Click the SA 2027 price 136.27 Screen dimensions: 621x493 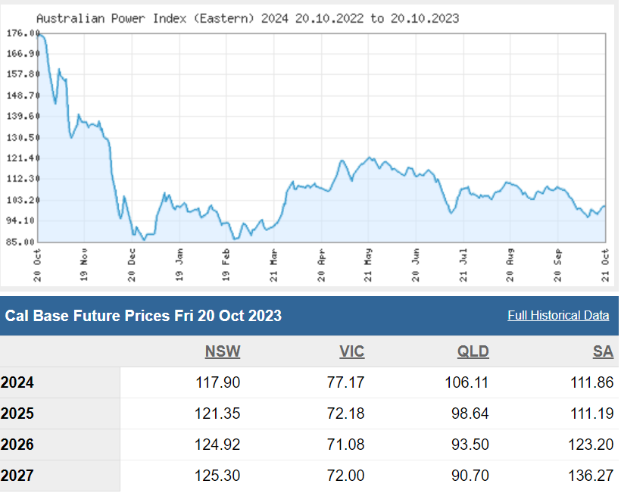pos(591,476)
